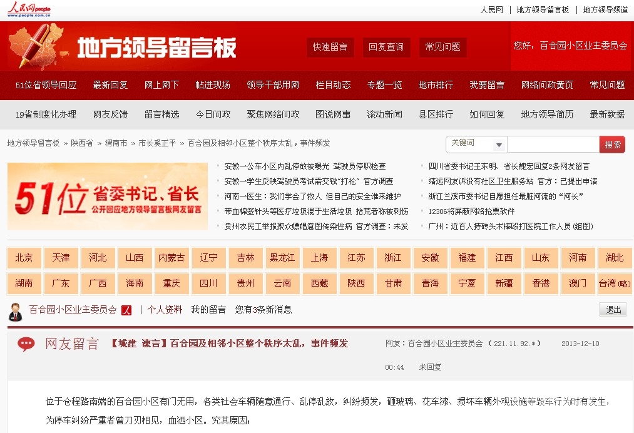Click the 51位省委书记省长 banner
Image resolution: width=634 pixels, height=433 pixels.
(108, 196)
